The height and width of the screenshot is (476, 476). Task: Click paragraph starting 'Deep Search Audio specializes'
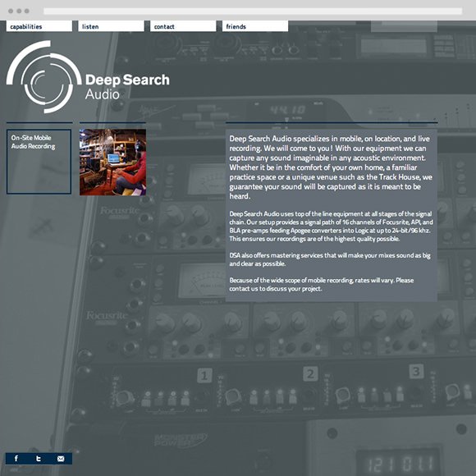pos(331,167)
